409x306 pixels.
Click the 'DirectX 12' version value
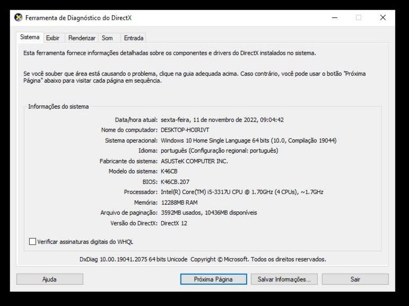174,223
